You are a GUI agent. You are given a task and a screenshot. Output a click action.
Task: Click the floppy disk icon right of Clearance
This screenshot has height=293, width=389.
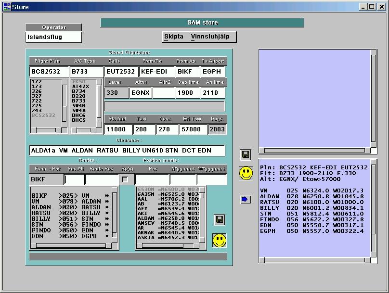[x=246, y=155]
